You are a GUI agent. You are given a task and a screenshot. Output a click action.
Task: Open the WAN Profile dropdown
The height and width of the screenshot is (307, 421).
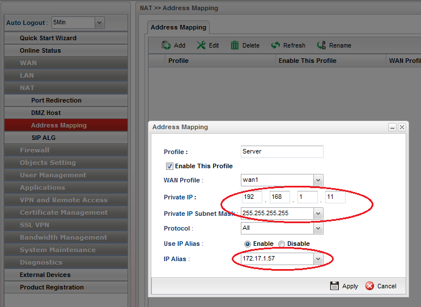pos(318,180)
